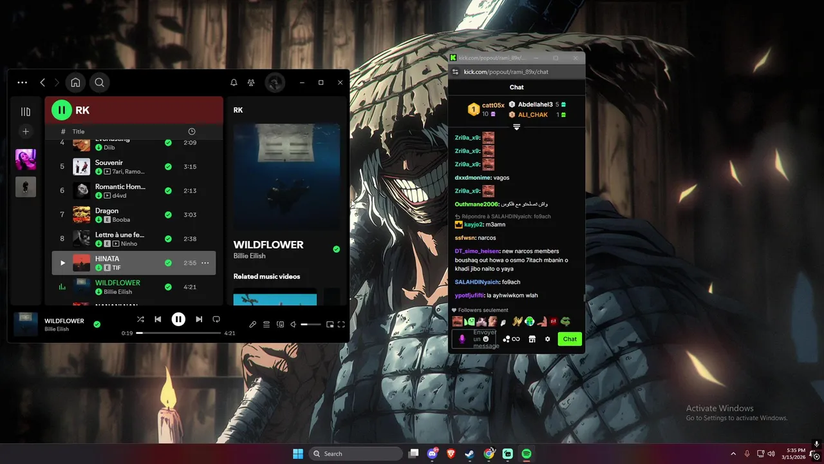Adjust Spotify volume slider
Screen dimensions: 824x464
(310, 324)
